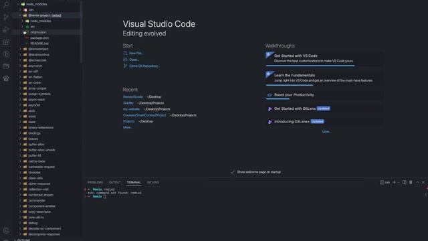Open the Source Control view
Image resolution: width=428 pixels, height=241 pixels.
coord(6,17)
